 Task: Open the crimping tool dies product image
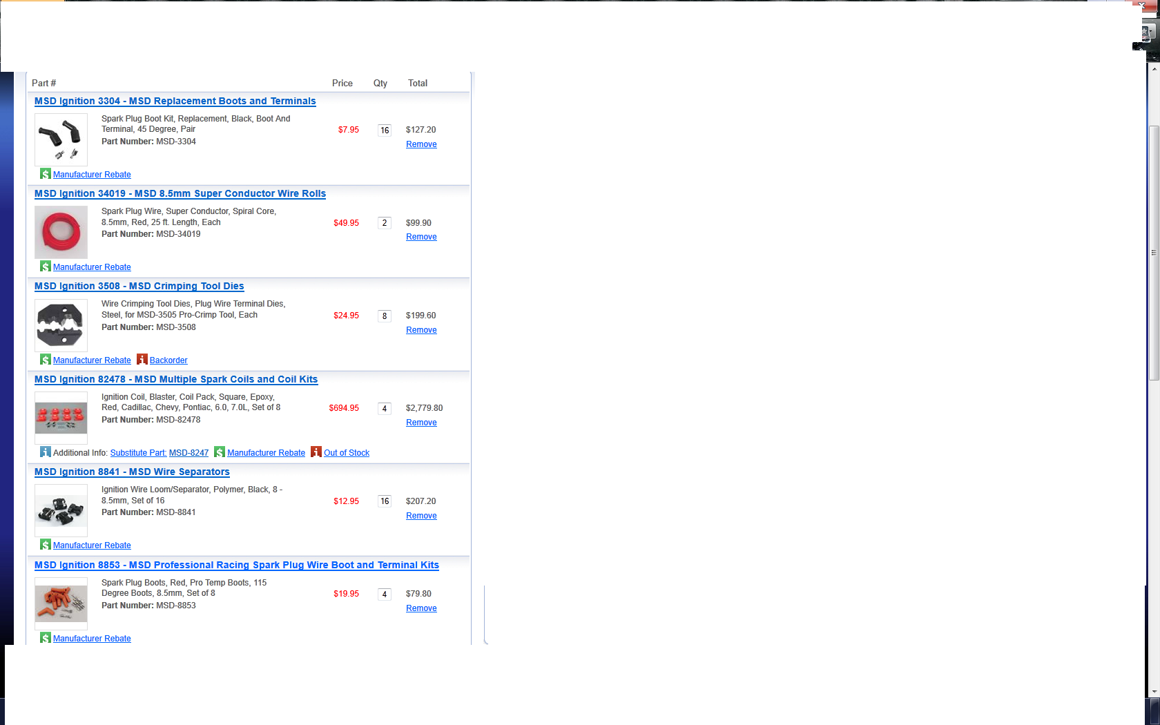pyautogui.click(x=61, y=325)
